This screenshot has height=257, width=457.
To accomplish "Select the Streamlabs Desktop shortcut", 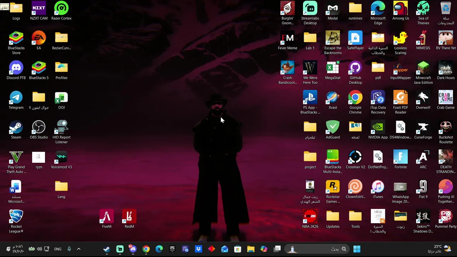I will coord(310,14).
